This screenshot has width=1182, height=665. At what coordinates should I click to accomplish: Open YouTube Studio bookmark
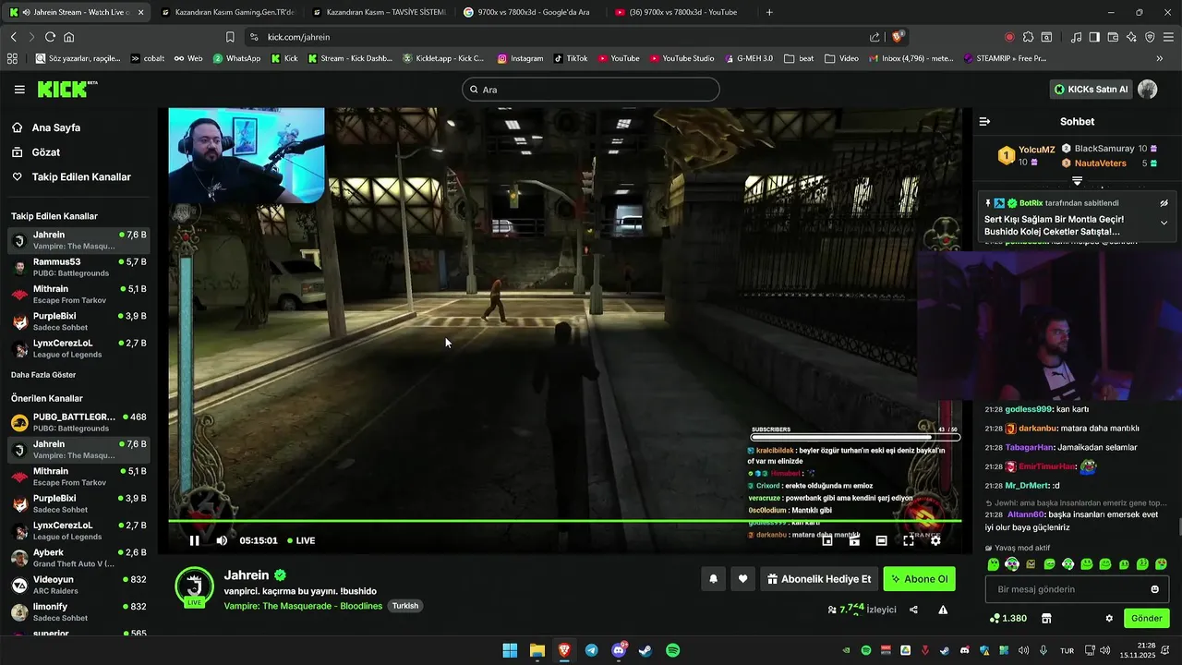681,58
